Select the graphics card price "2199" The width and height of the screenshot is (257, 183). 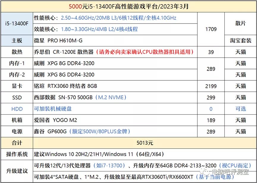(211, 86)
